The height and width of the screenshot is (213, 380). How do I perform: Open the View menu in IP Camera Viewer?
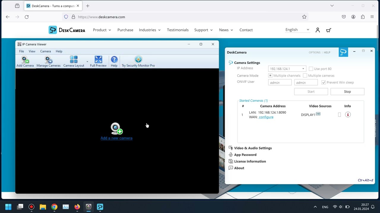(32, 51)
